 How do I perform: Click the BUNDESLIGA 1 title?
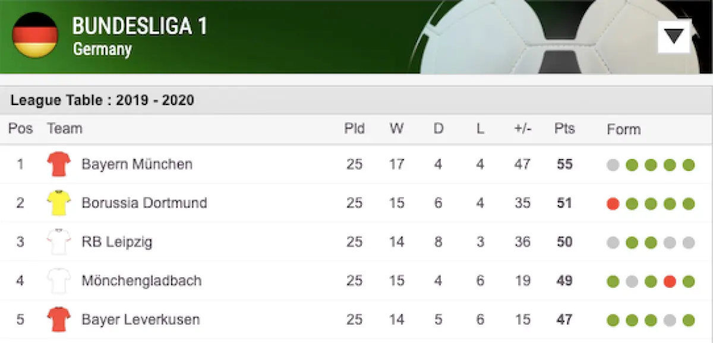pos(140,26)
